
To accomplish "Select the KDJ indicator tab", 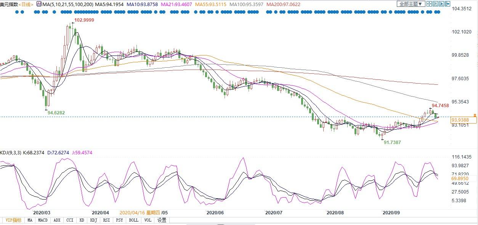I will (93, 220).
